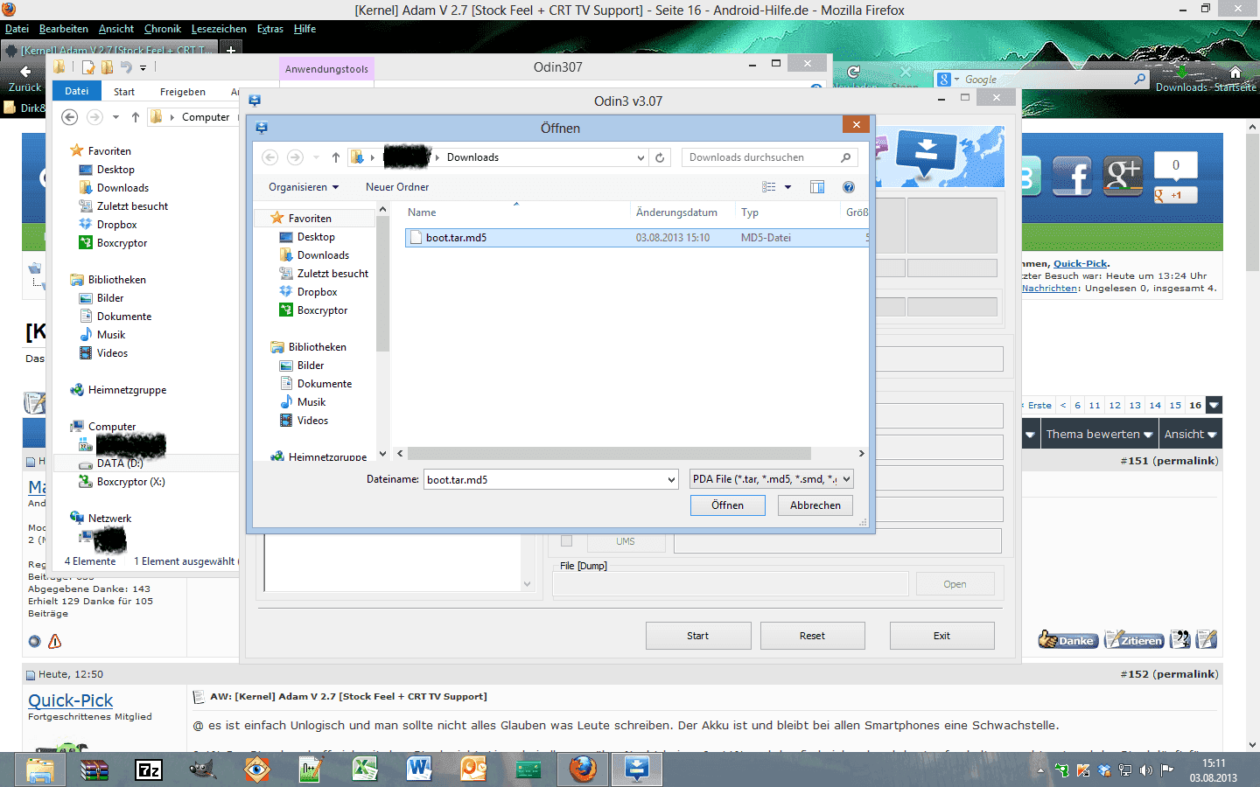1260x787 pixels.
Task: Open File Explorer from the taskbar
Action: coord(40,770)
